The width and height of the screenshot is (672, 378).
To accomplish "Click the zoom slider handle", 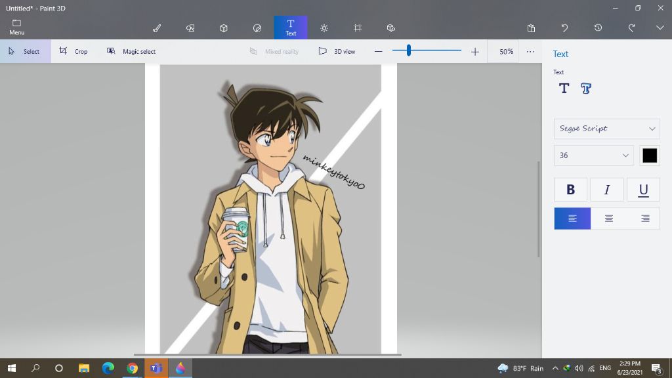I will (409, 50).
